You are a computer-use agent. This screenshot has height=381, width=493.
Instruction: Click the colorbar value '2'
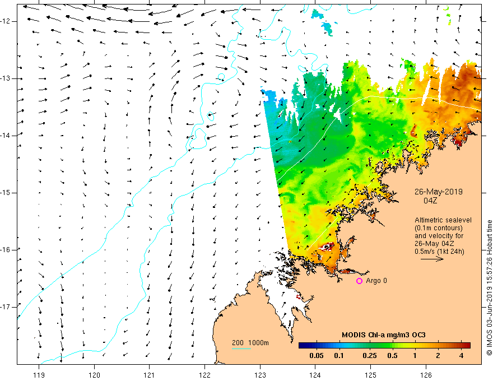[x=438, y=356]
